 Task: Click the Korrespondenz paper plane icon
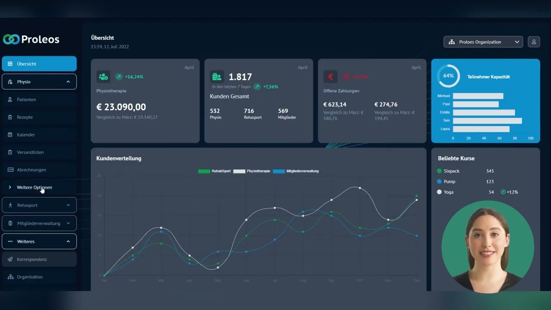(x=10, y=260)
